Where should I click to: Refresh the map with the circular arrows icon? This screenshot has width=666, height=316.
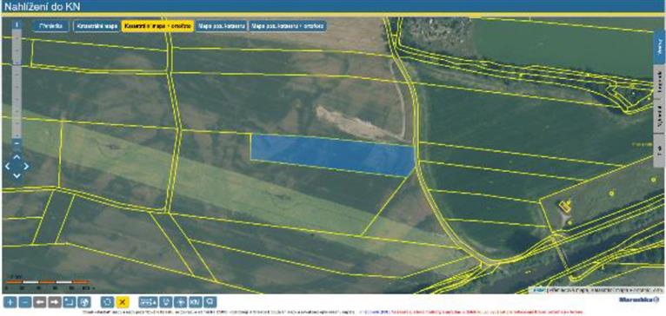(108, 302)
